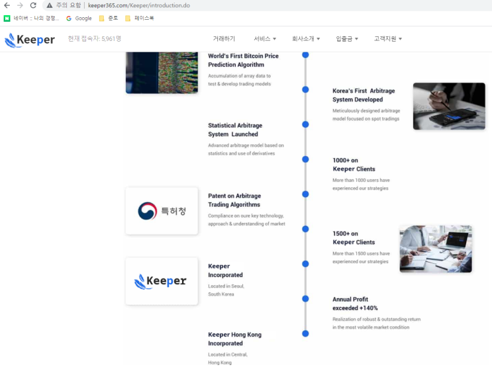This screenshot has width=492, height=377.
Task: Click timeline dot for Keeper Hong Kong
Action: tap(305, 333)
